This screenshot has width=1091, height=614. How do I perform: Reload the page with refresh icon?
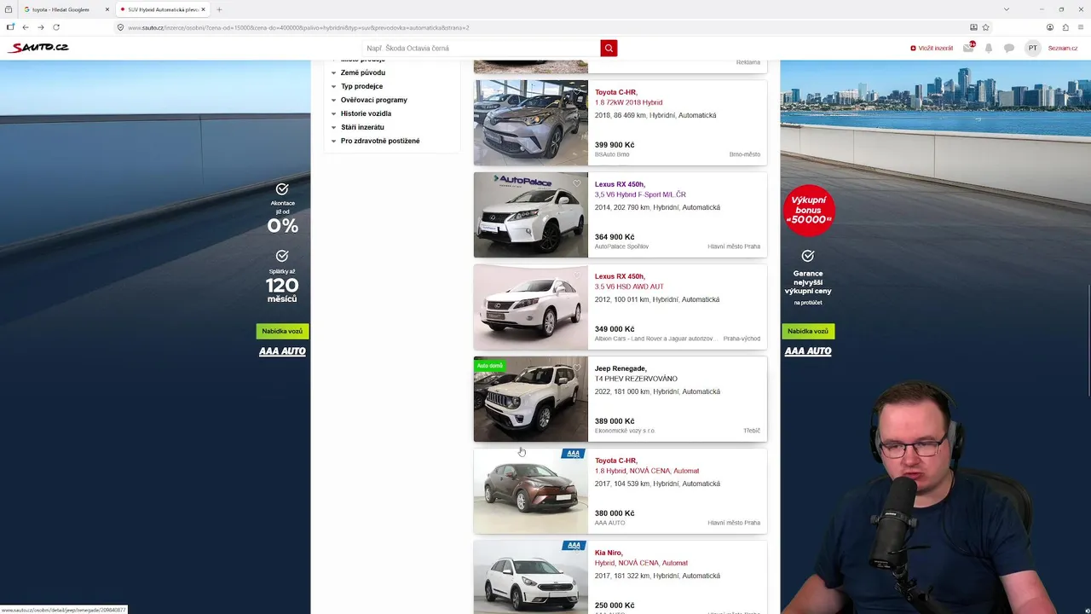point(56,27)
